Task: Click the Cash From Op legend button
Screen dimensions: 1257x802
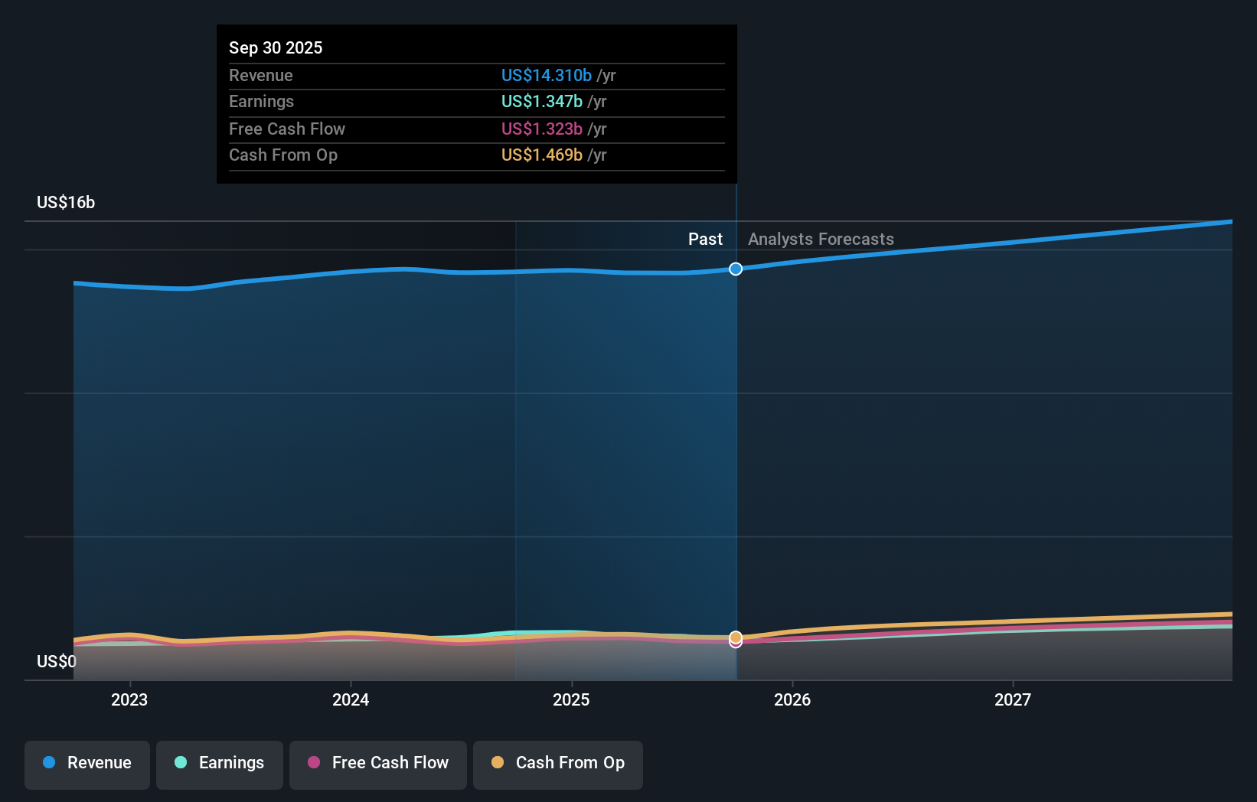Action: (x=557, y=764)
